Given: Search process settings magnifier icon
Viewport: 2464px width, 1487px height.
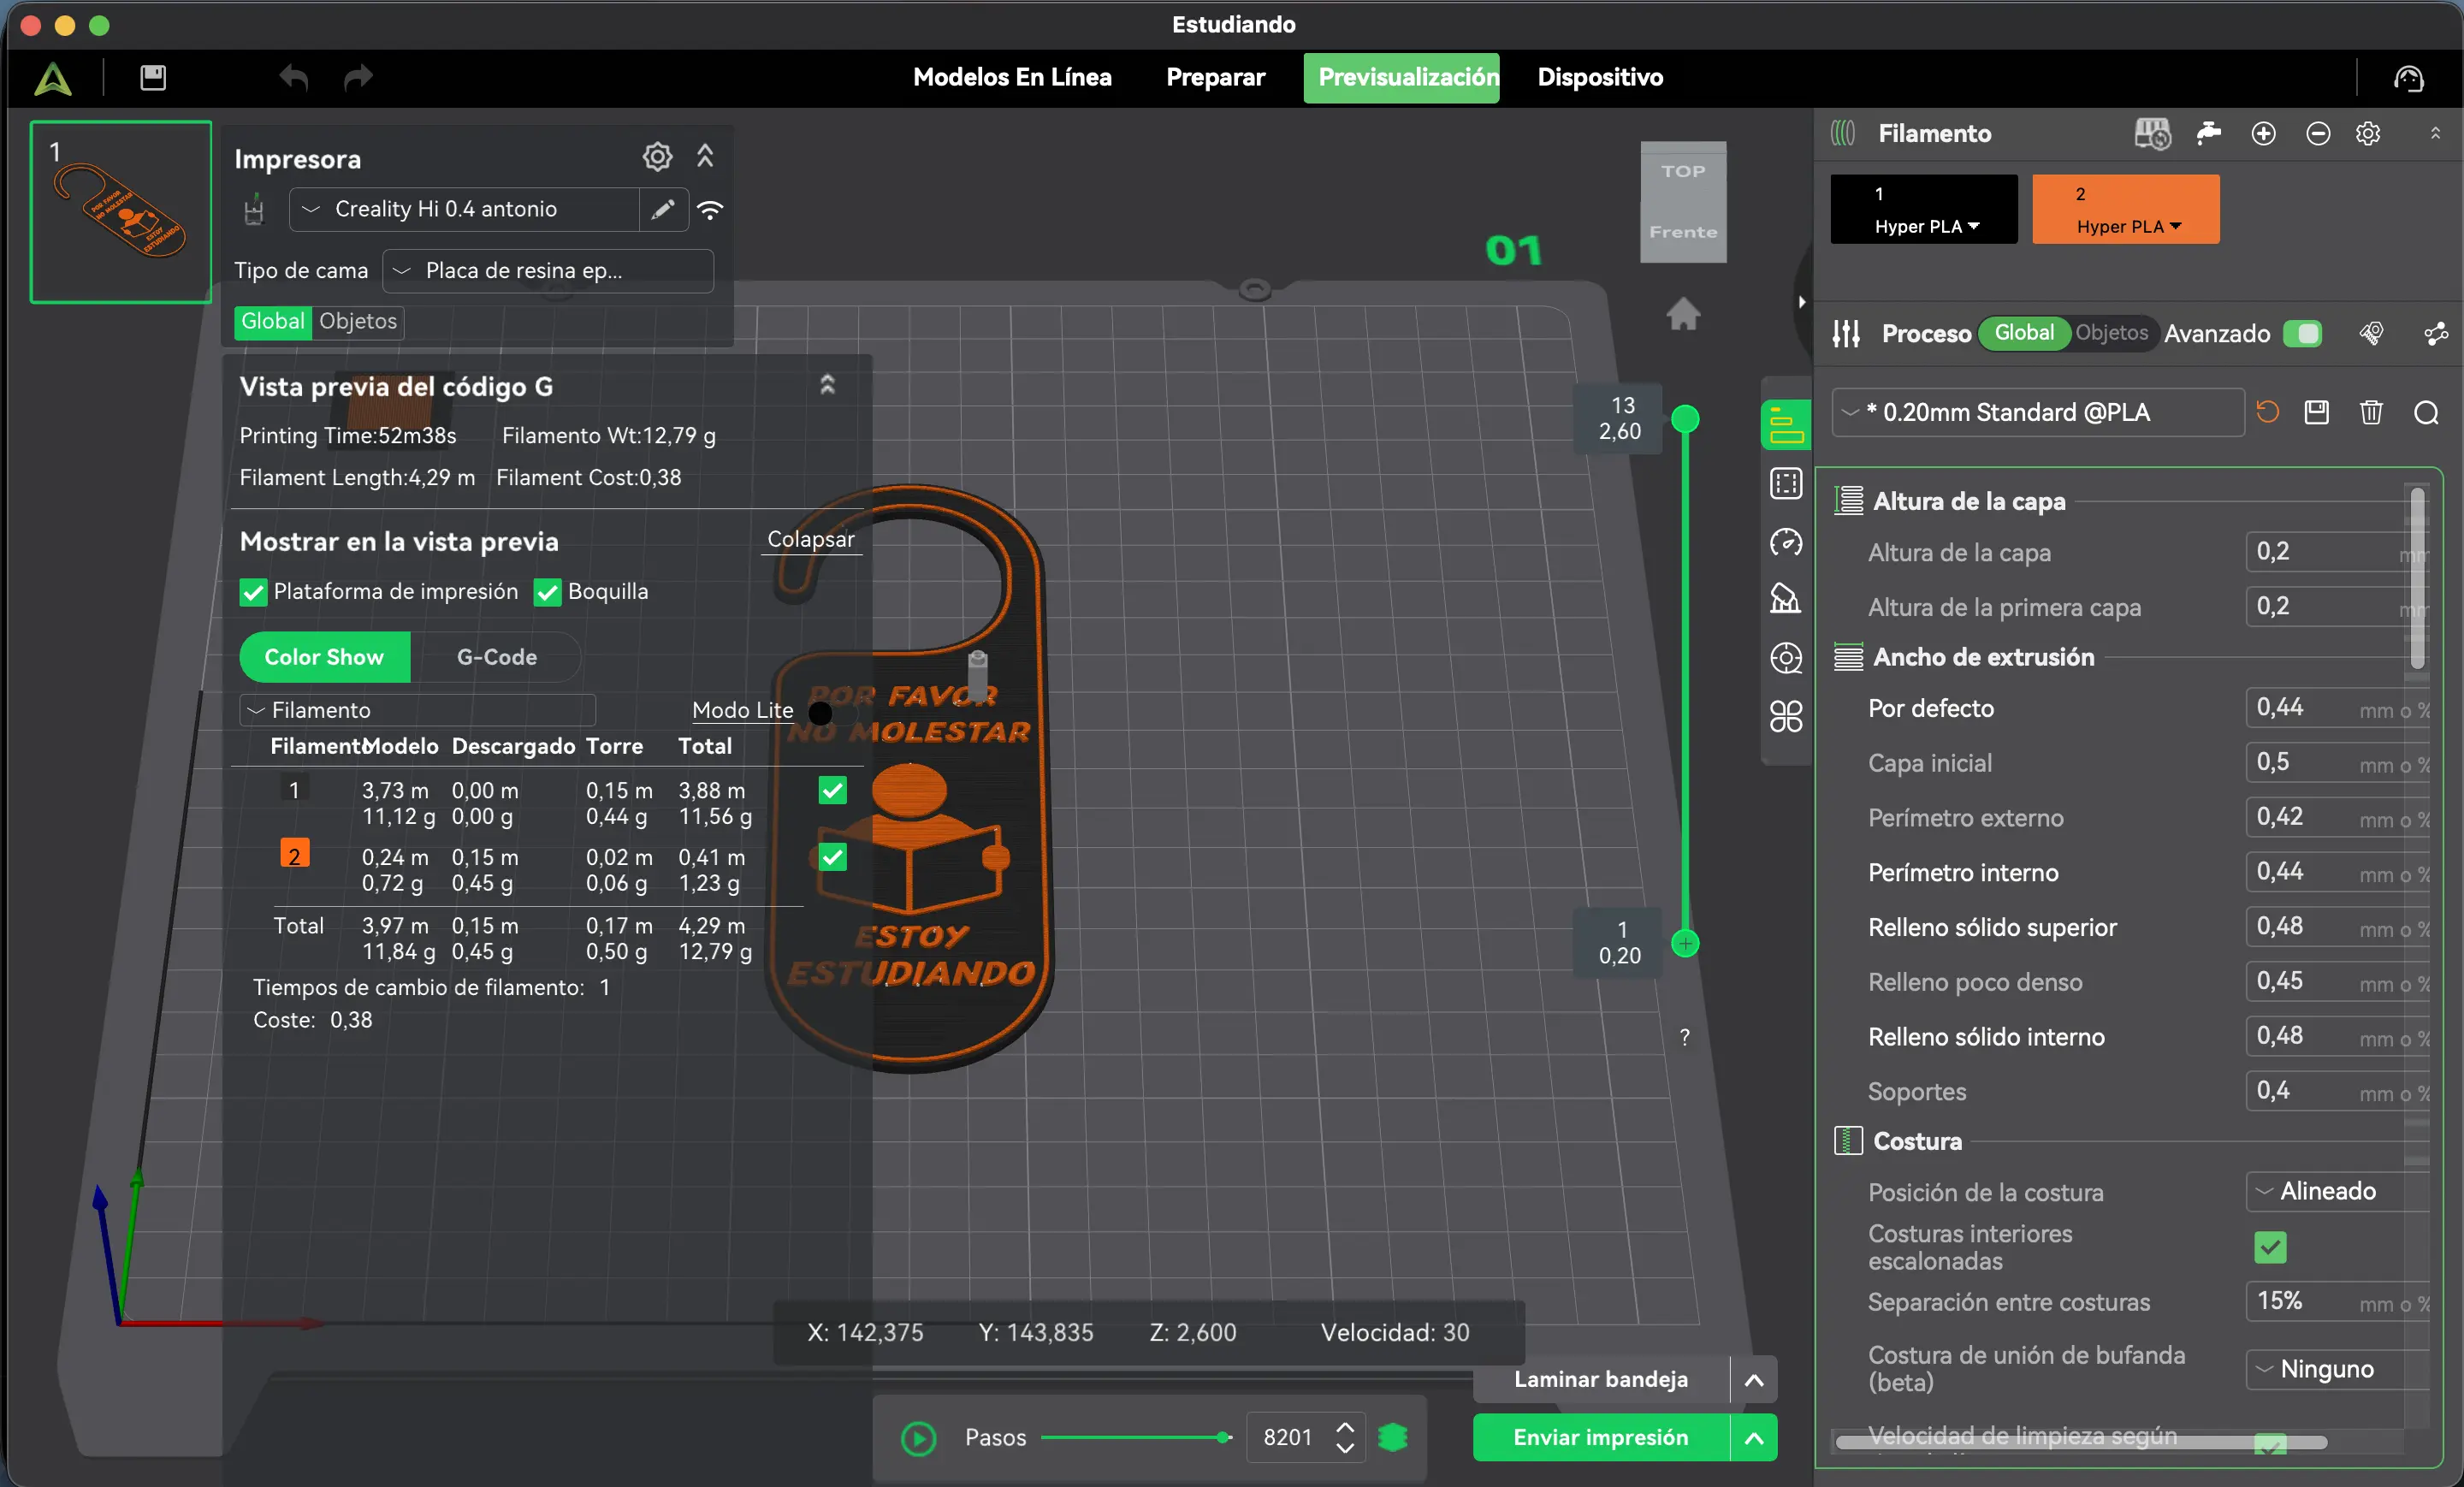Looking at the screenshot, I should [x=2425, y=412].
